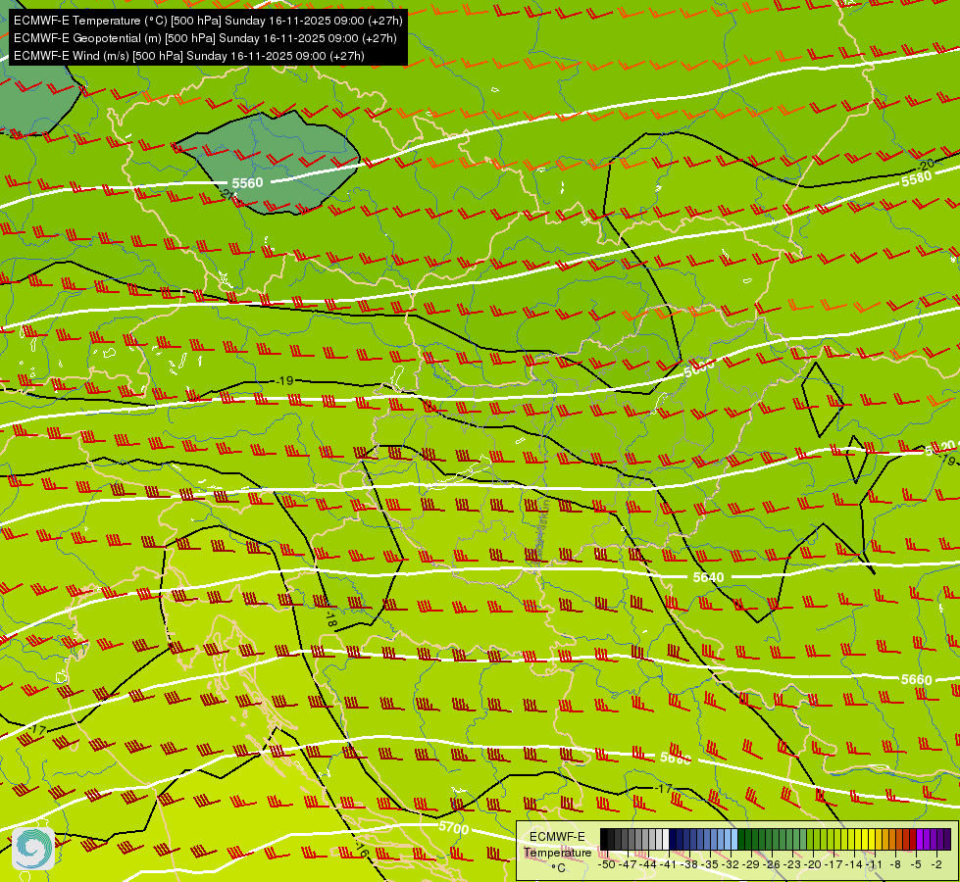Click the 5560 geopotential contour label
Screen dimensions: 960x882
(x=247, y=183)
